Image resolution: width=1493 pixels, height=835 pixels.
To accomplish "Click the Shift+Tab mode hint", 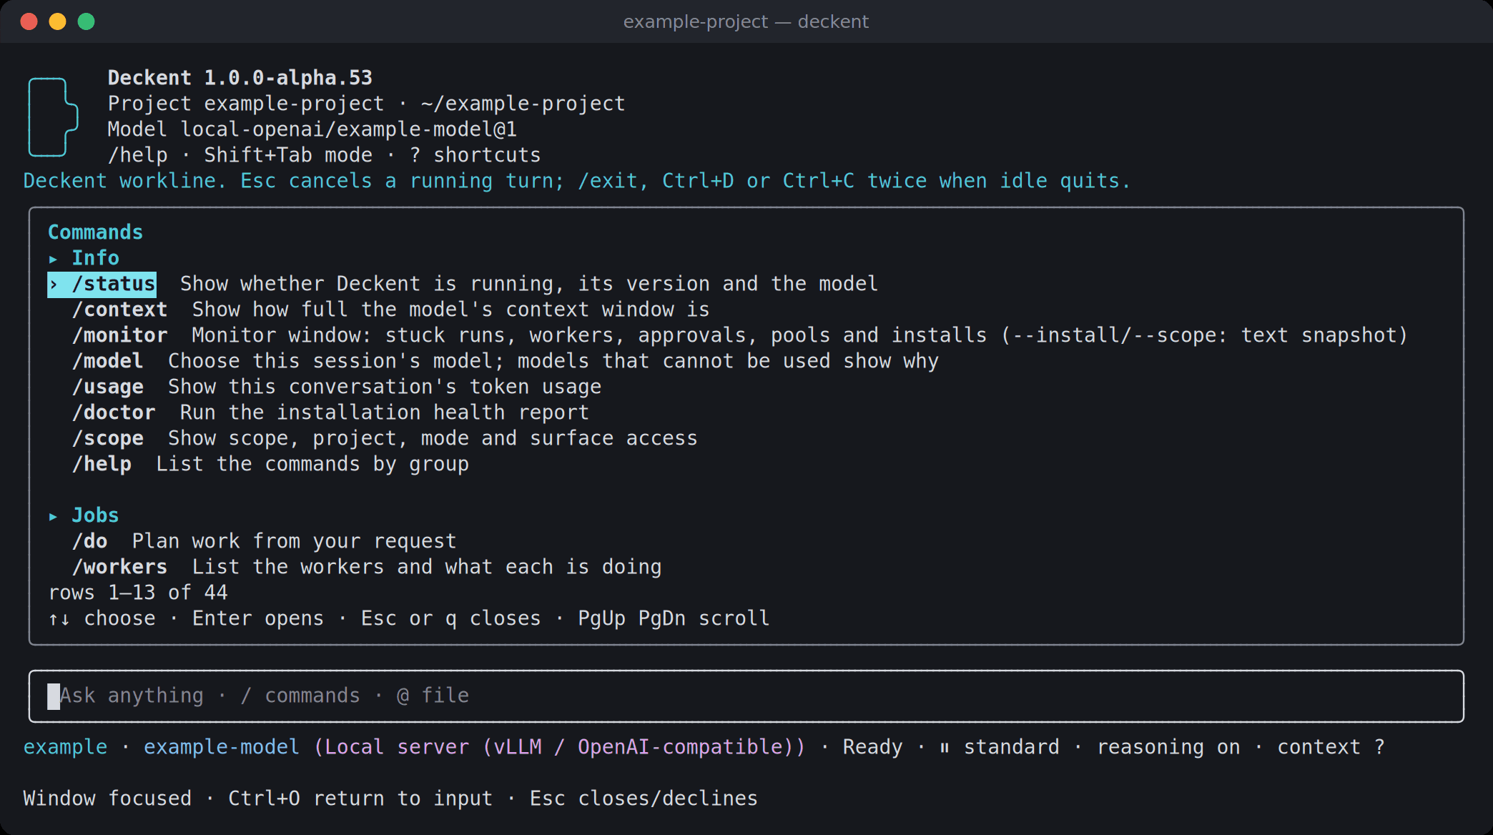I will [x=288, y=155].
